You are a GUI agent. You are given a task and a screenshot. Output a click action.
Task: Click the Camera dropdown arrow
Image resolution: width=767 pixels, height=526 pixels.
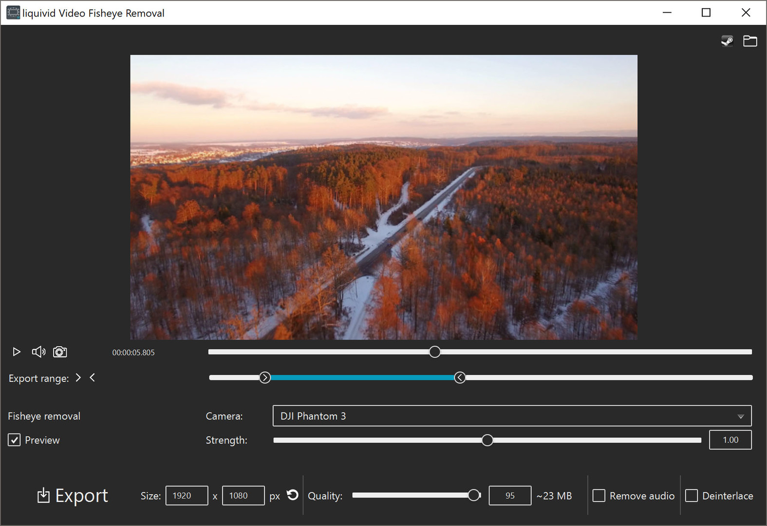(740, 416)
